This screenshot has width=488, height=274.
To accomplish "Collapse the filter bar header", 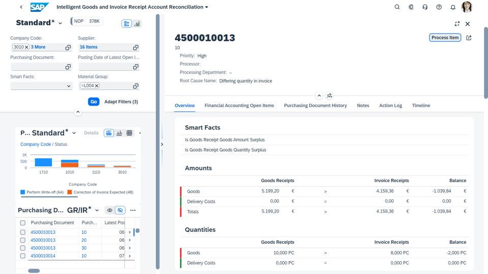I will [78, 112].
